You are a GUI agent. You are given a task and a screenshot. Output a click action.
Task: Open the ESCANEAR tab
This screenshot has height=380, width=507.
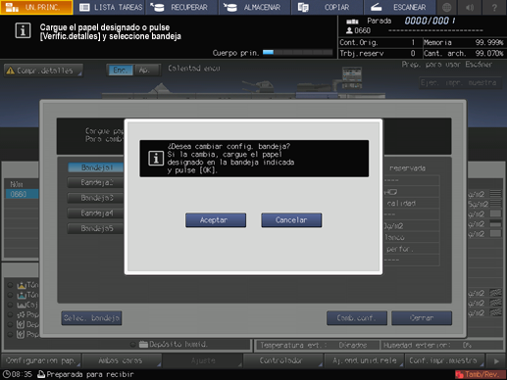click(399, 7)
